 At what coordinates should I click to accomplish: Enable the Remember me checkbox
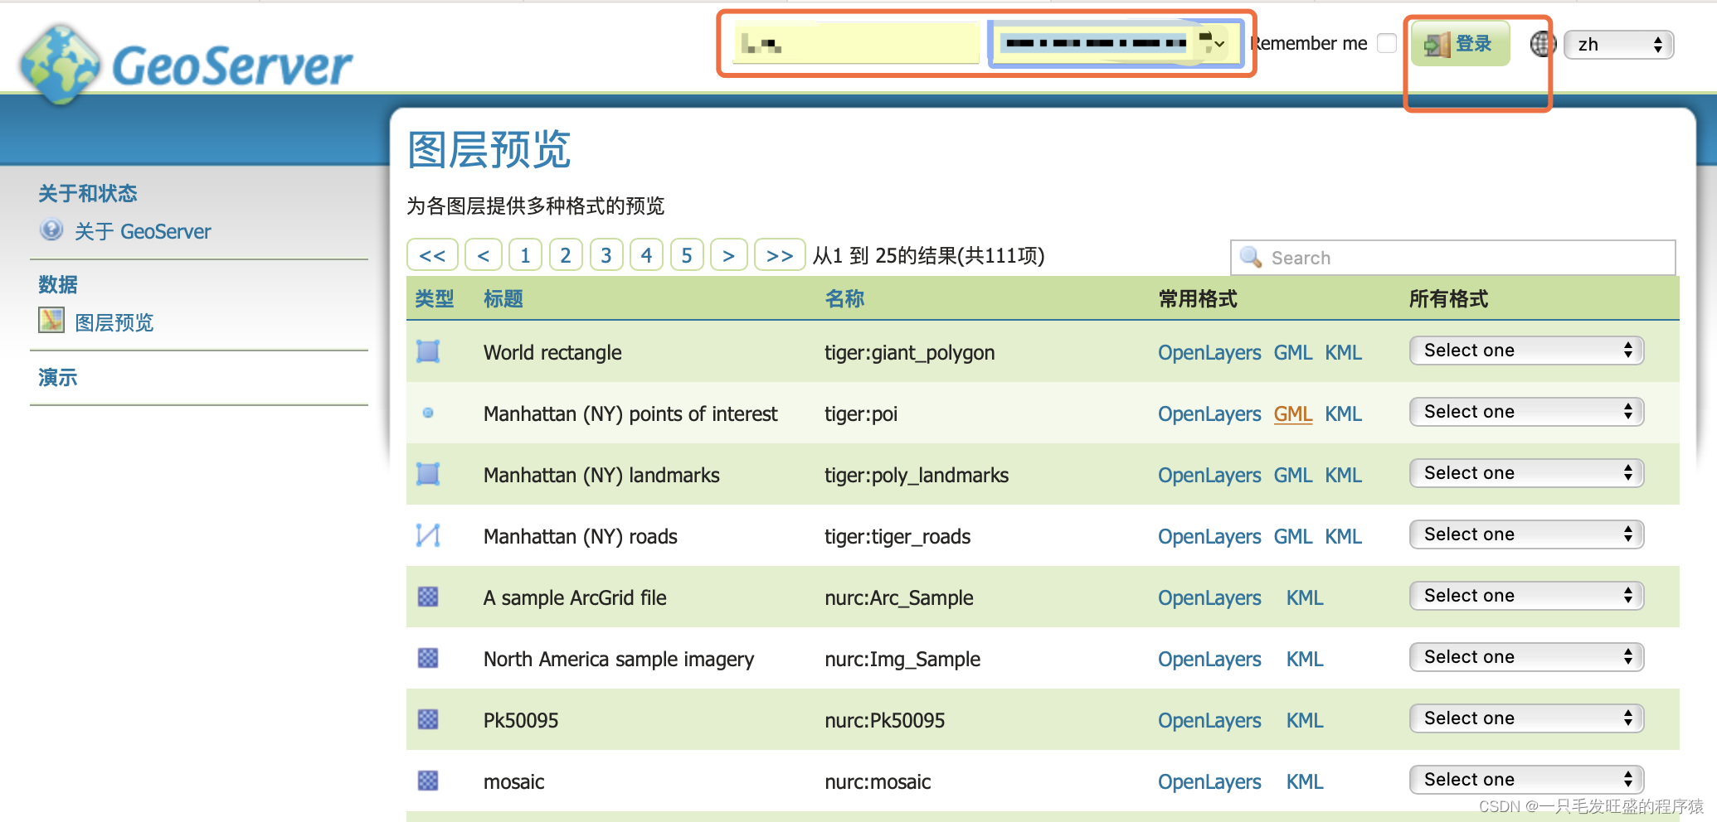1386,43
